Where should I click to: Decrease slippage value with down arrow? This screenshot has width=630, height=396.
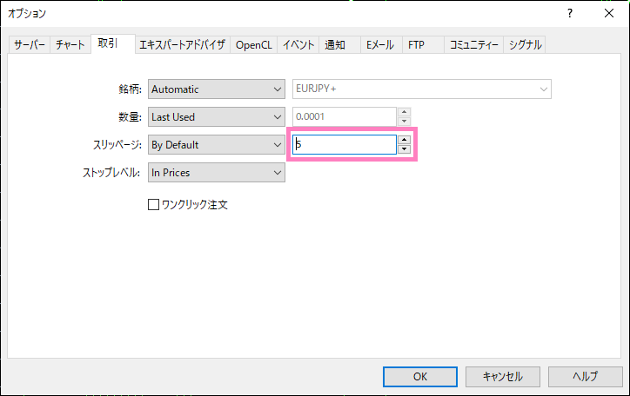click(x=404, y=149)
